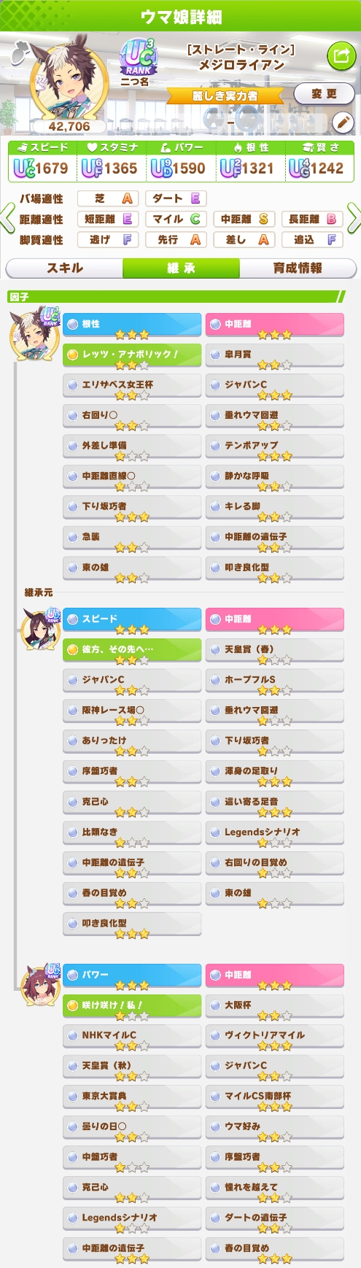Tap the second inheritance parent portrait
The image size is (361, 1268).
pos(41,984)
